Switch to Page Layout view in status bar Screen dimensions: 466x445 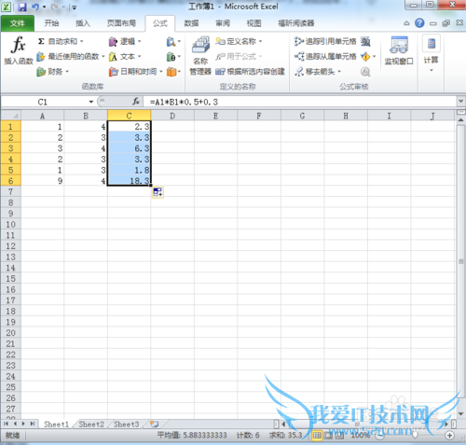[328, 435]
